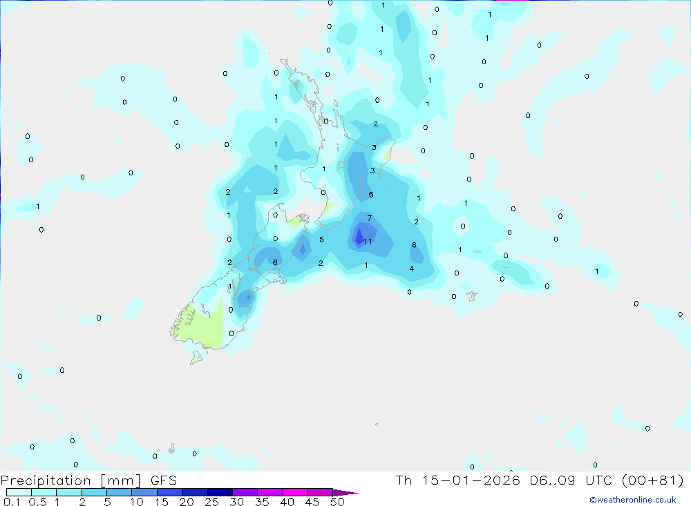Select the 40–45 mm magenta legend swatch
691x506 pixels.
pyautogui.click(x=295, y=492)
